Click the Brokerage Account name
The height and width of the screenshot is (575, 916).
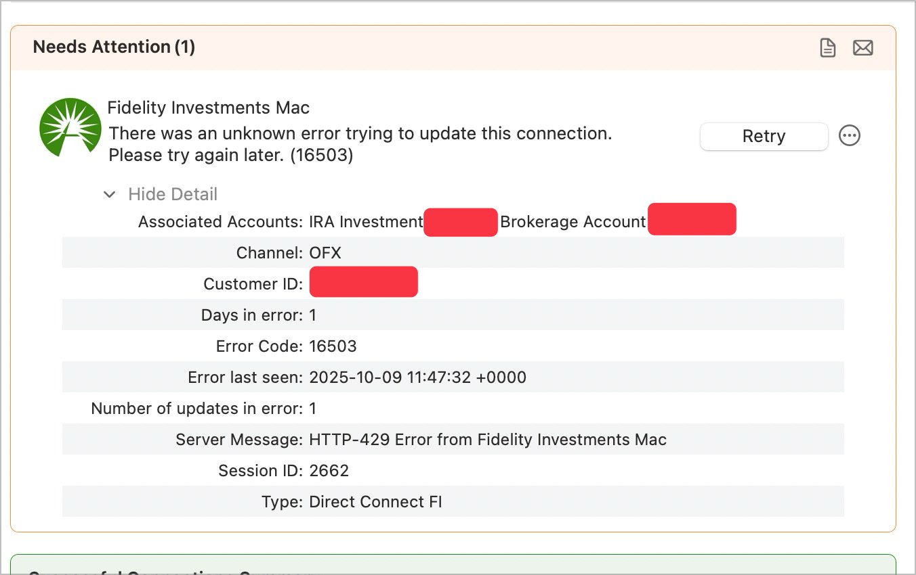[x=573, y=222]
